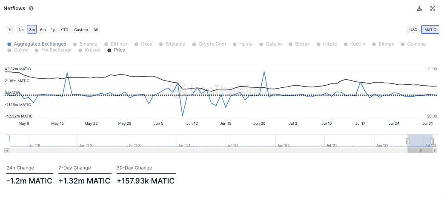Image resolution: width=444 pixels, height=198 pixels.
Task: Show the All time range
Action: pyautogui.click(x=96, y=30)
